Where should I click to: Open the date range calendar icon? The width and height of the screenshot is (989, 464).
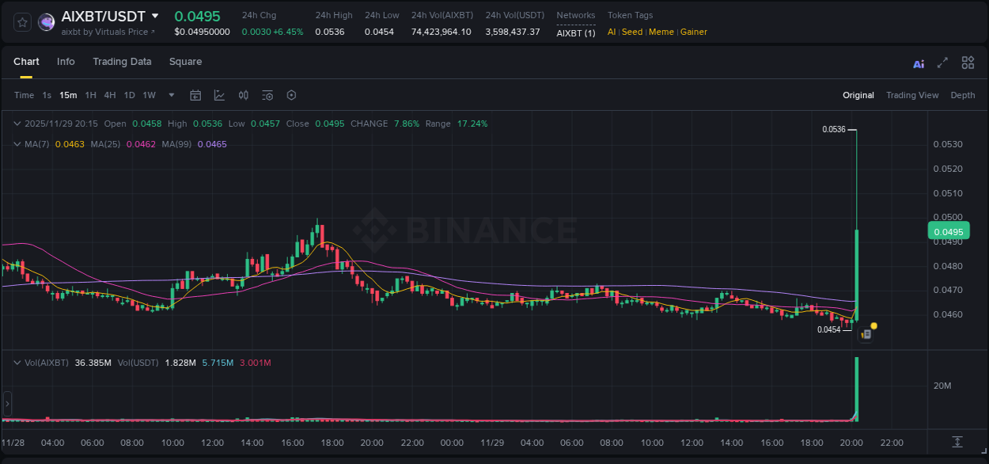click(x=195, y=95)
